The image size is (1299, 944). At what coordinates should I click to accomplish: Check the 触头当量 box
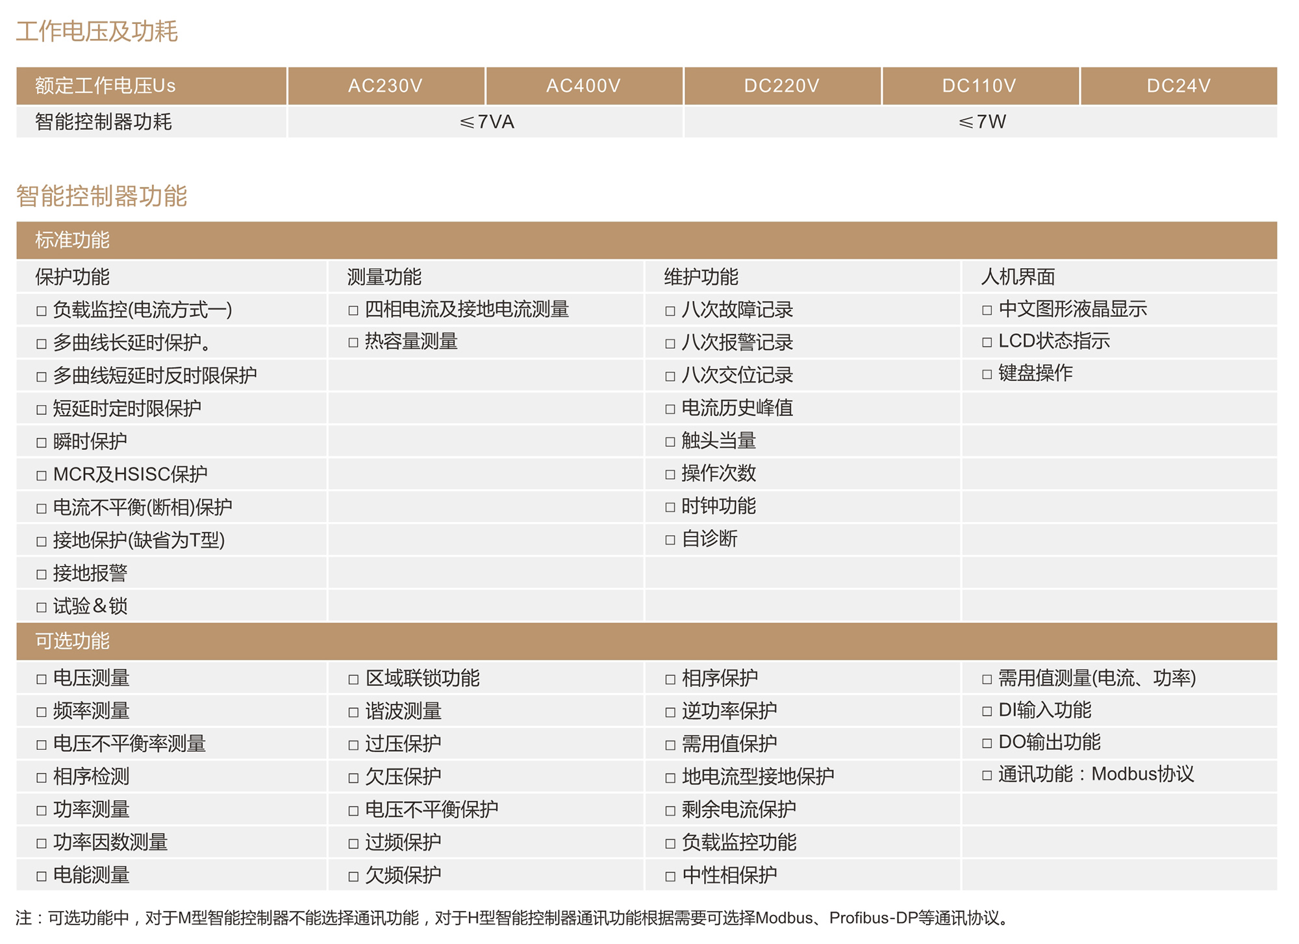pos(670,442)
